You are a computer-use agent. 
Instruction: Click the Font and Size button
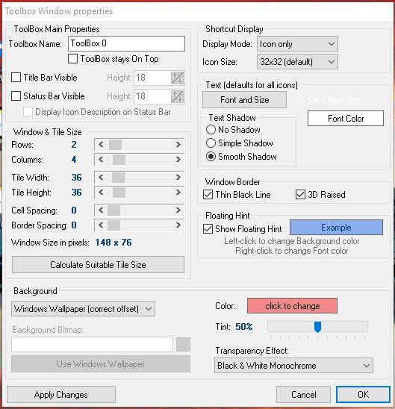tap(244, 100)
